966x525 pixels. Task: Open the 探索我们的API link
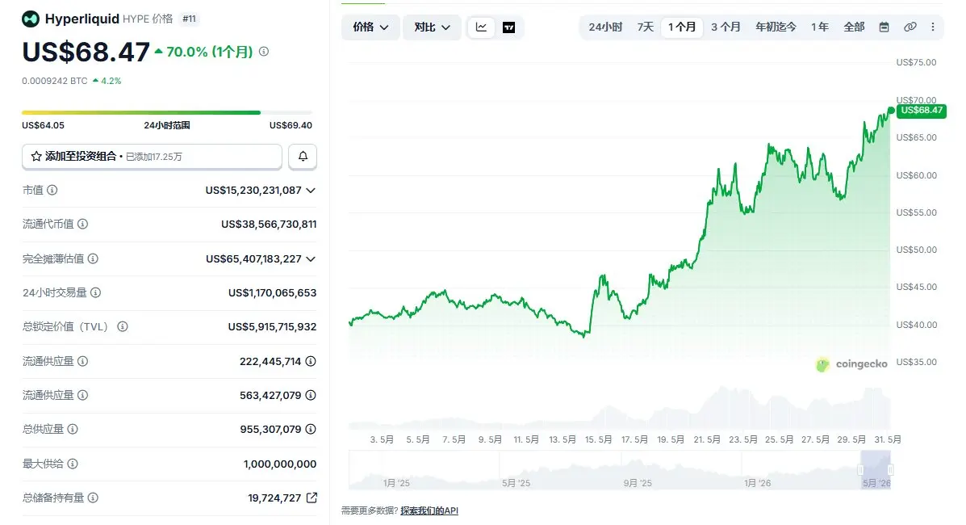click(429, 510)
